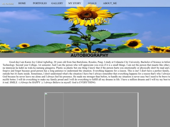Open the HOME page in navigation
Image resolution: width=170 pixels, height=127 pixels.
22,3
